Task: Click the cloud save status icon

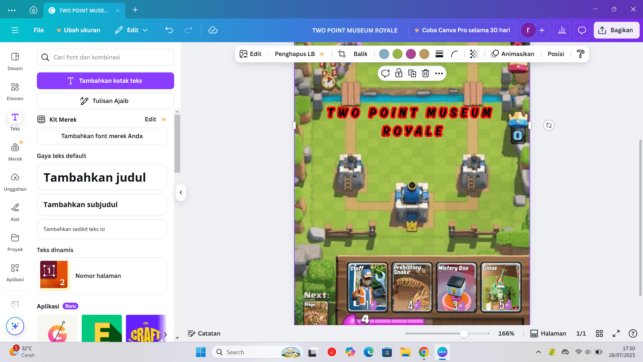Action: [x=213, y=30]
